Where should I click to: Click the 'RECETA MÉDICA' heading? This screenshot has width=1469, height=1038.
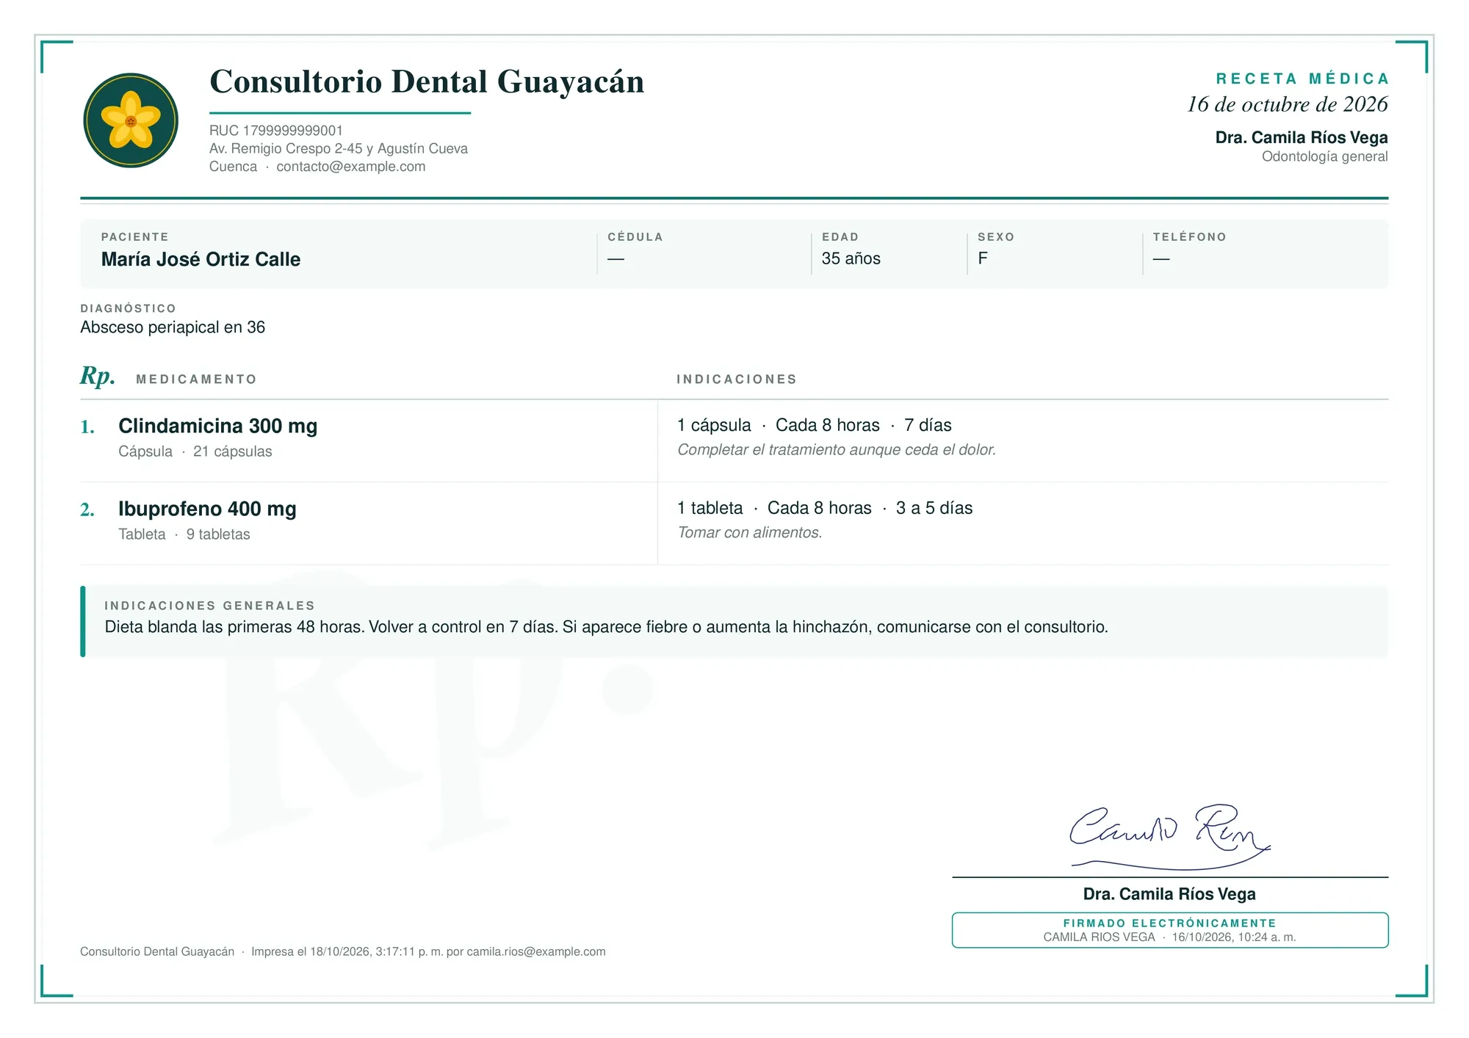point(1302,79)
